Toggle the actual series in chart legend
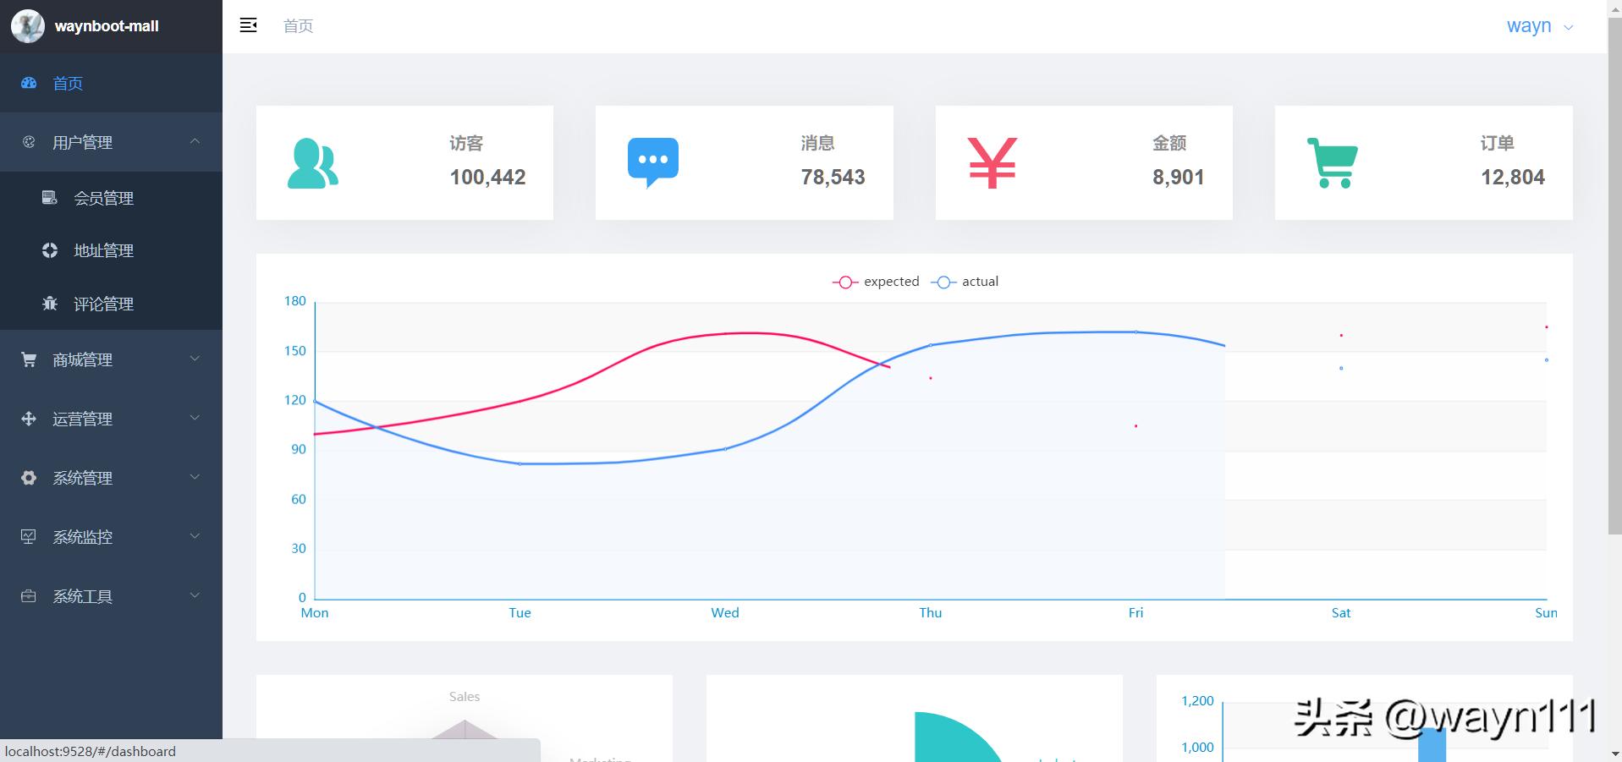This screenshot has width=1622, height=762. [x=965, y=282]
